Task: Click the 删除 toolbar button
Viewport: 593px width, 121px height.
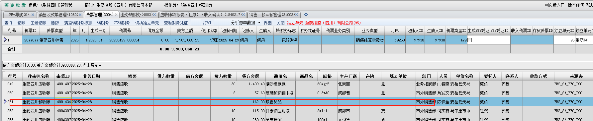Action: coord(55,23)
